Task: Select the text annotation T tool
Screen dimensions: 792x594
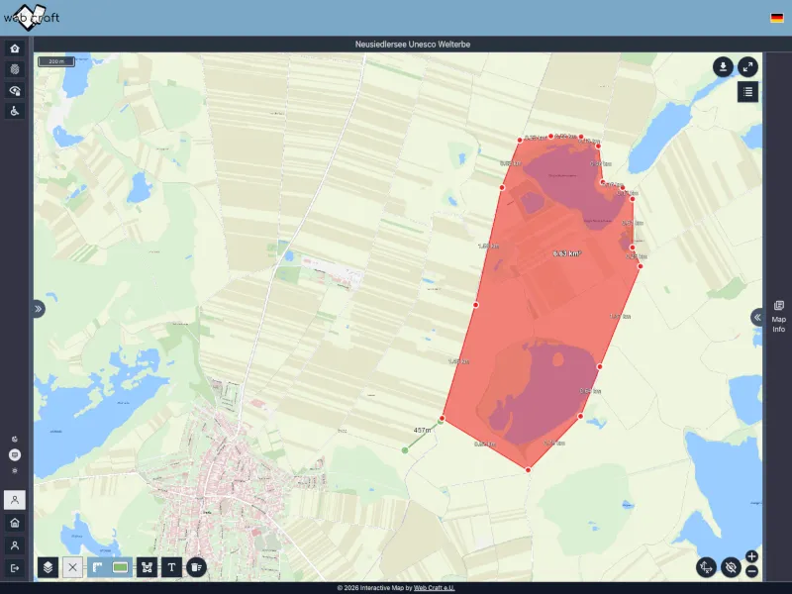Action: coord(172,567)
